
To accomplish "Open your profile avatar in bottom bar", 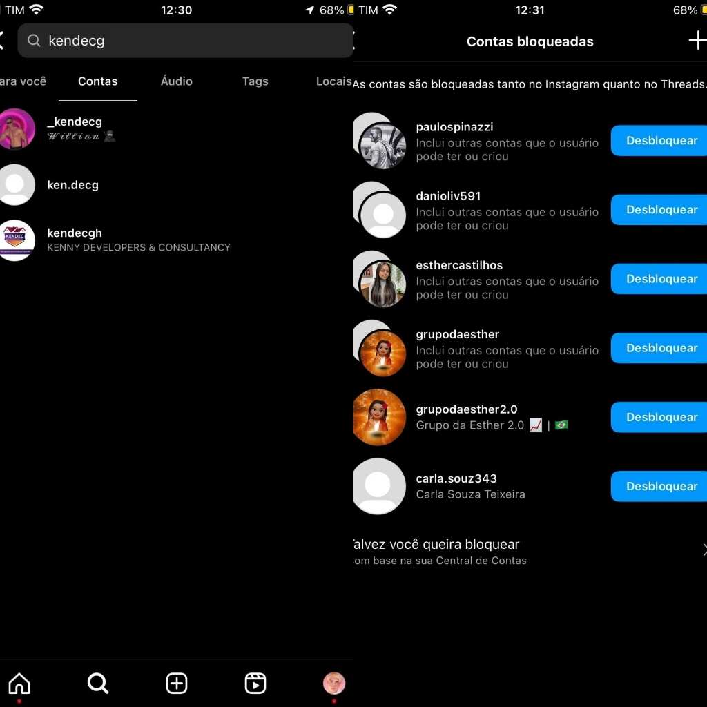I will point(334,683).
